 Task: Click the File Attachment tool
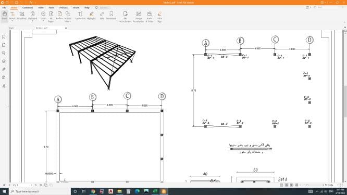tap(126, 17)
